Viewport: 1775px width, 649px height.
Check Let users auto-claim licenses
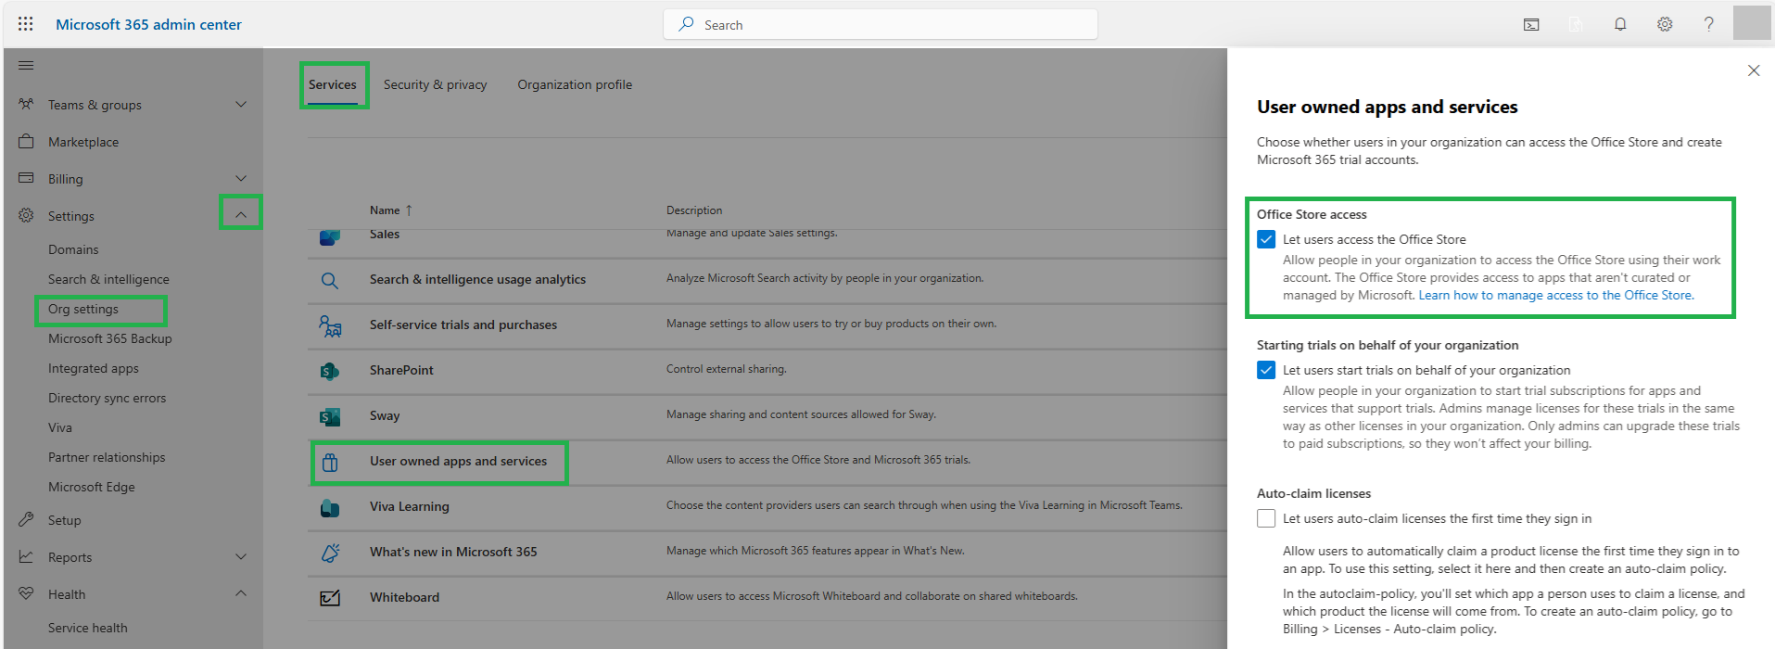1266,518
